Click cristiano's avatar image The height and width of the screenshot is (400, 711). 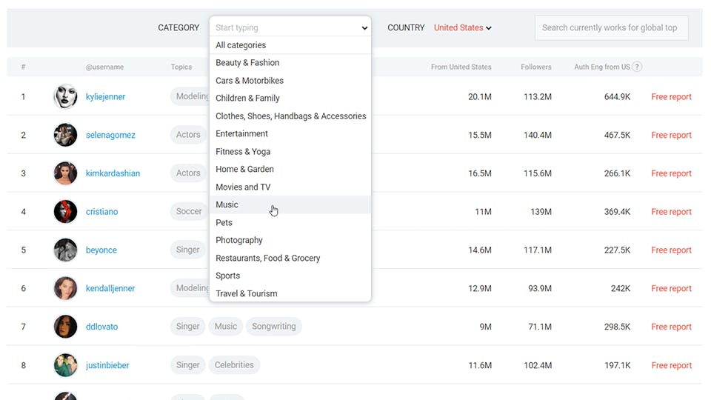point(65,211)
